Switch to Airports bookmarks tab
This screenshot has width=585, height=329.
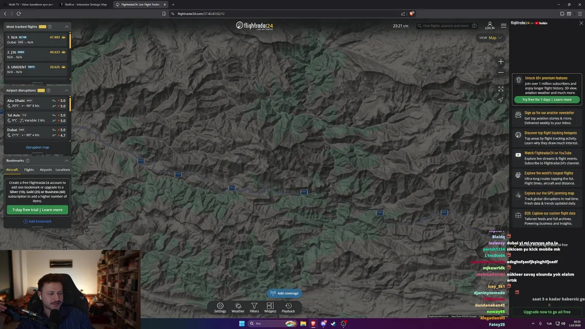point(46,170)
